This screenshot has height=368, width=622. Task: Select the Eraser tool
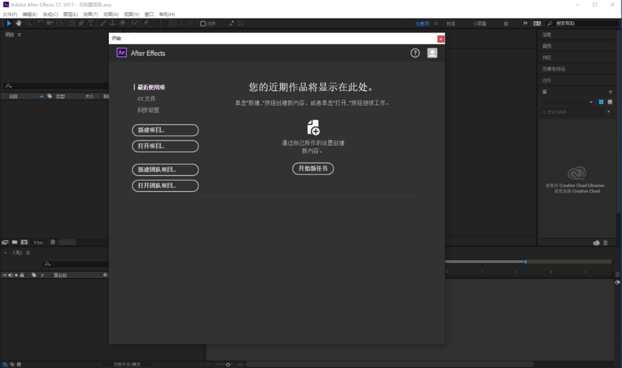[x=122, y=24]
